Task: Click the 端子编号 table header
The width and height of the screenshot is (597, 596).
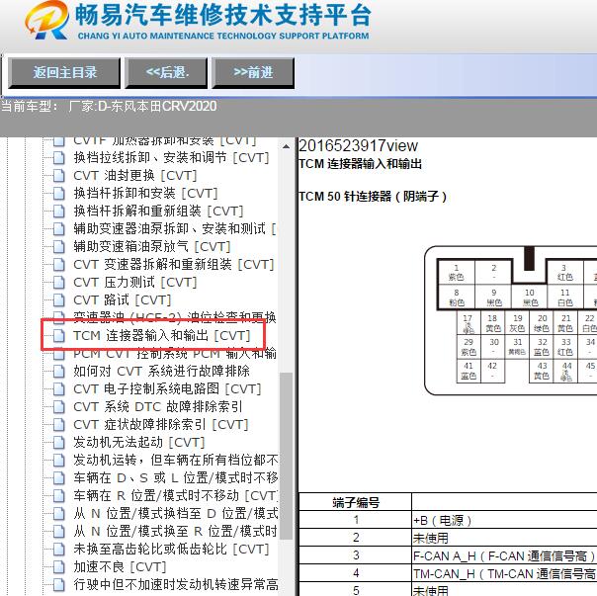Action: [x=356, y=502]
